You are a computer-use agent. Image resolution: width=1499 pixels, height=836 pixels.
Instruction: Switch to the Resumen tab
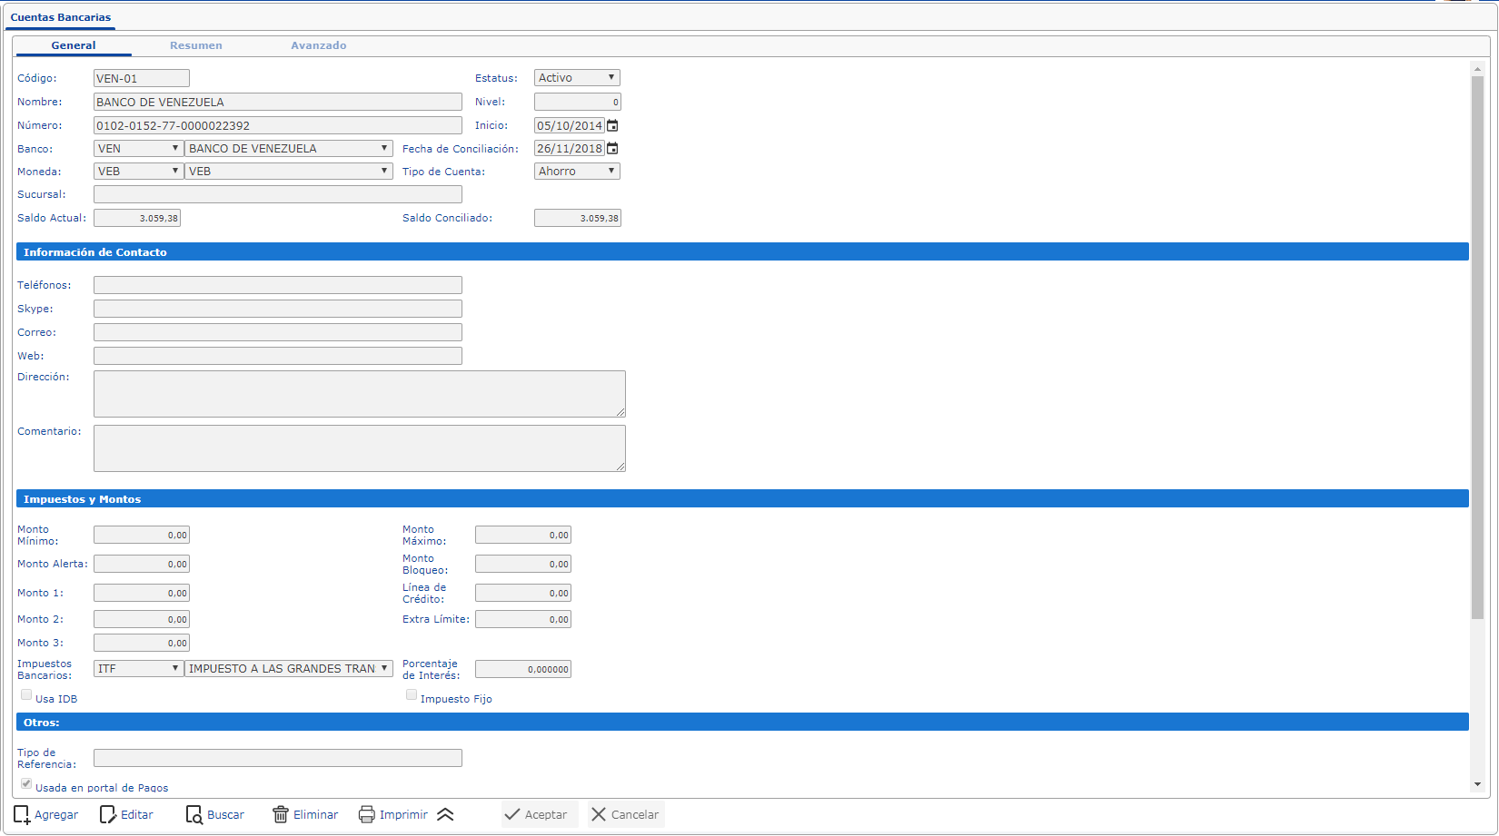pyautogui.click(x=196, y=45)
